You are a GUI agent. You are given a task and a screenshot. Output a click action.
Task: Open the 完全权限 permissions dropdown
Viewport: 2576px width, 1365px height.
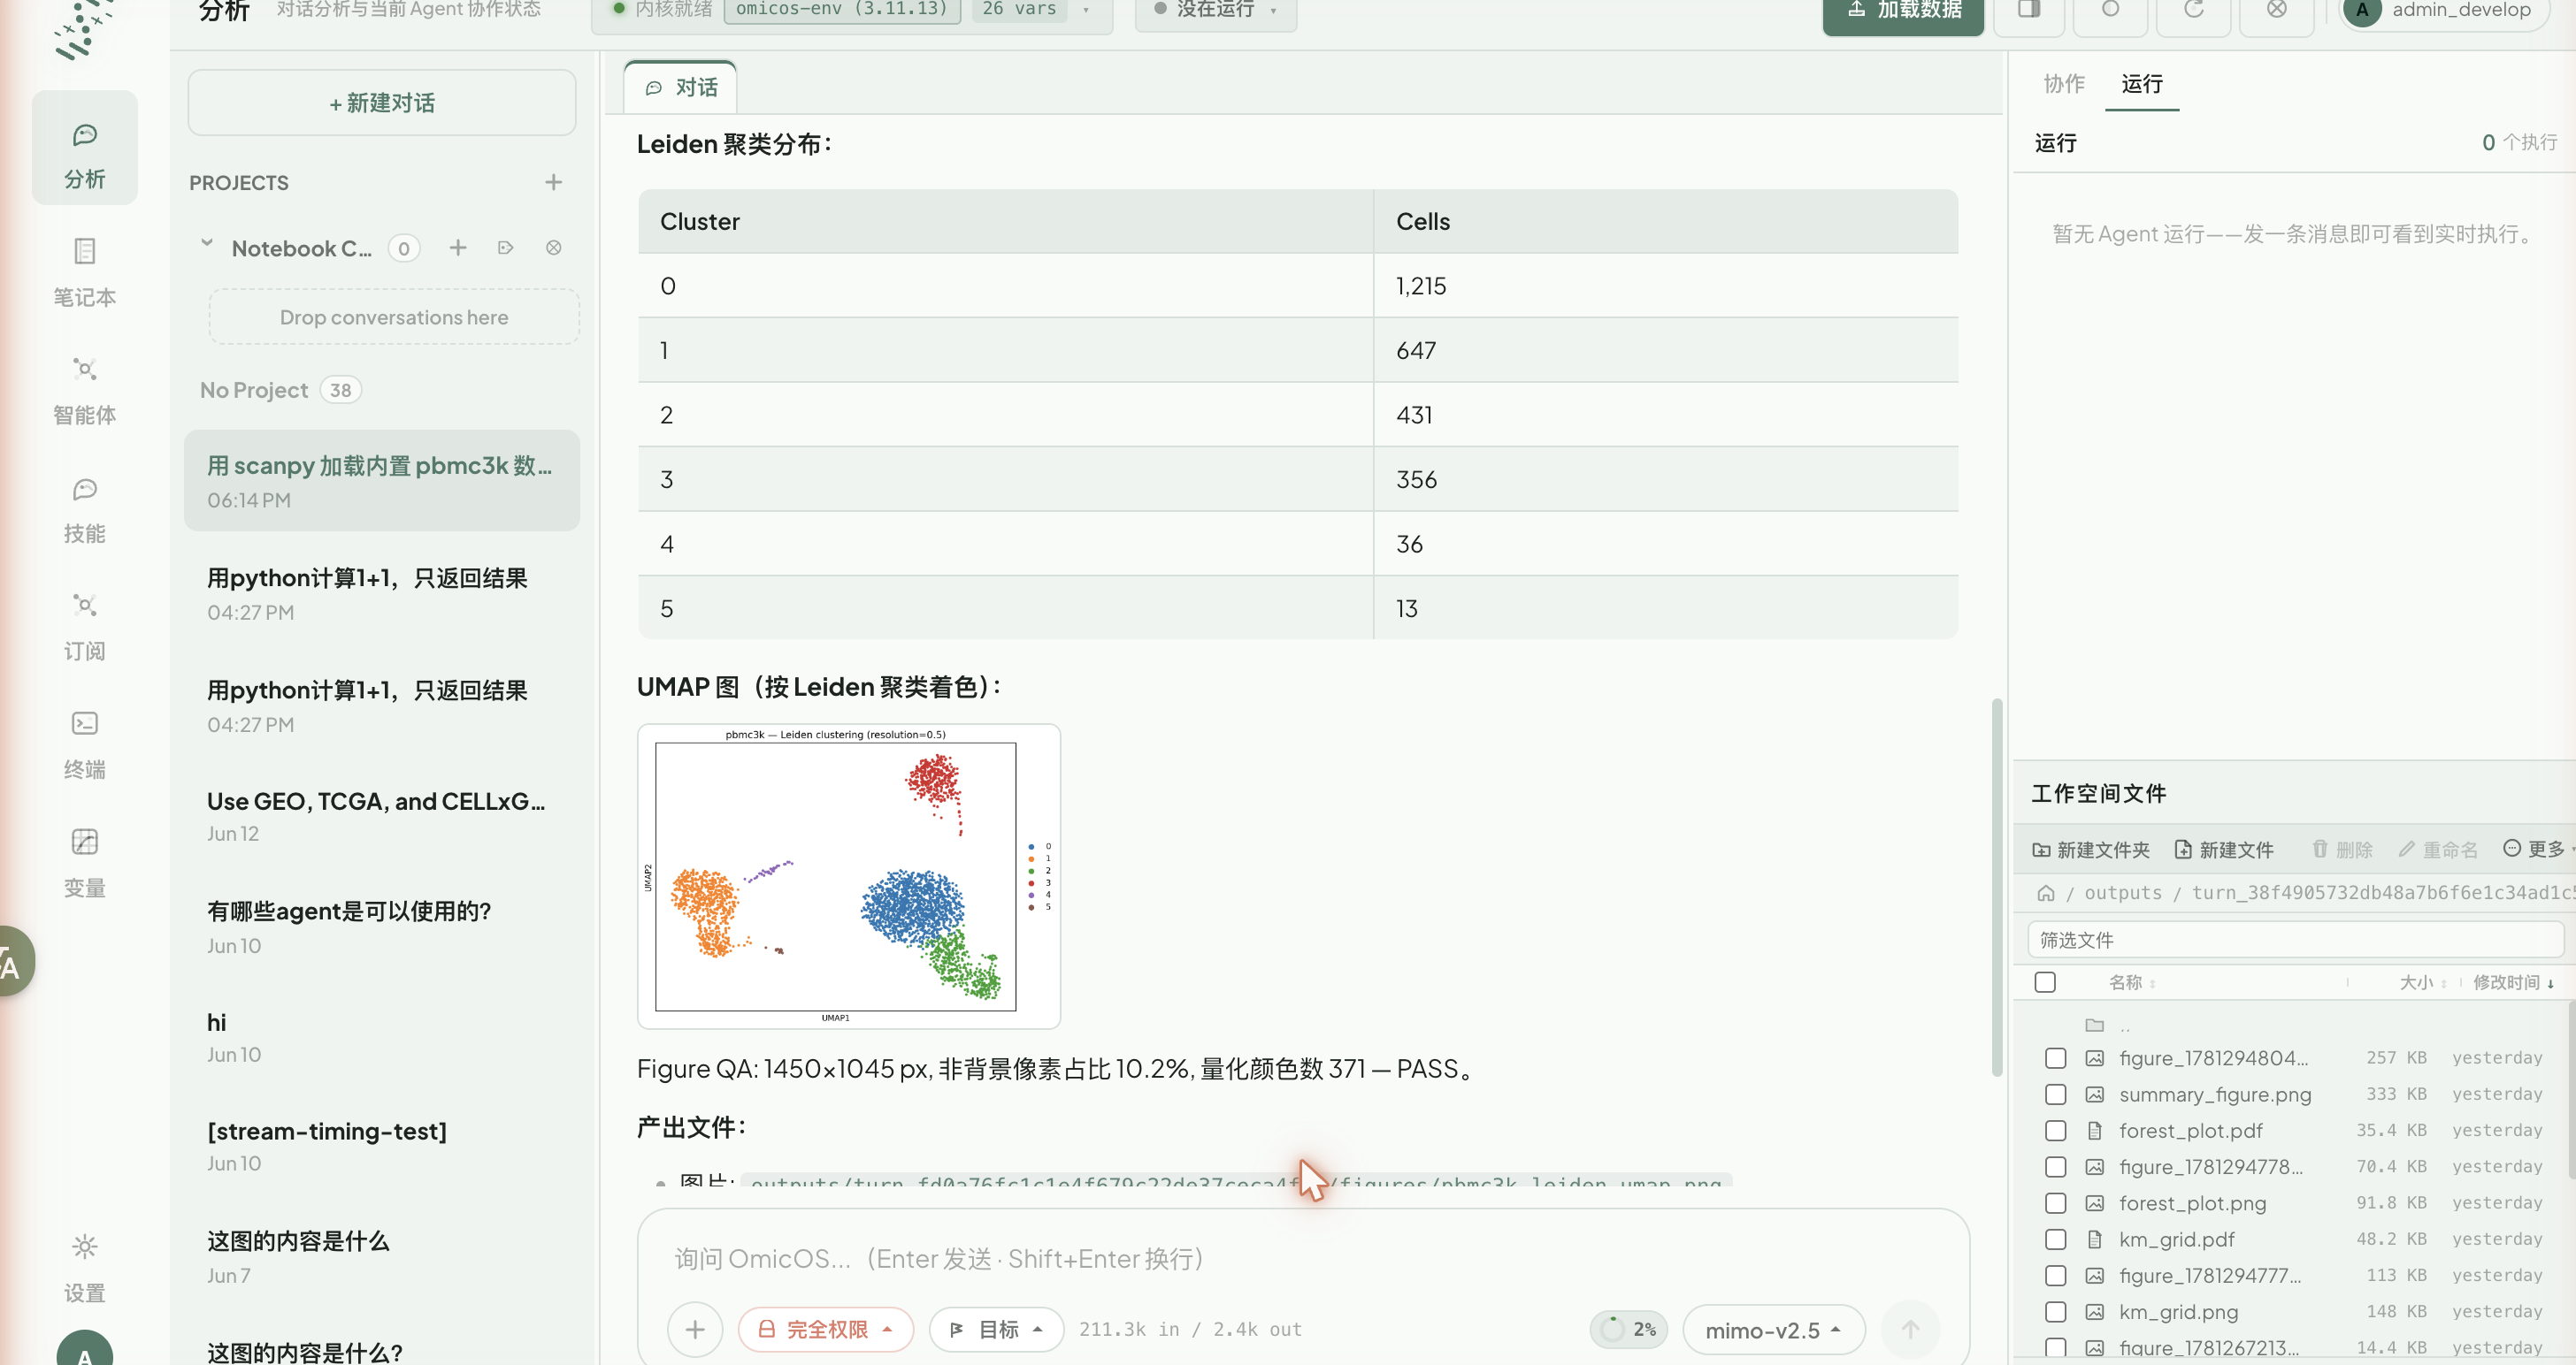tap(825, 1329)
